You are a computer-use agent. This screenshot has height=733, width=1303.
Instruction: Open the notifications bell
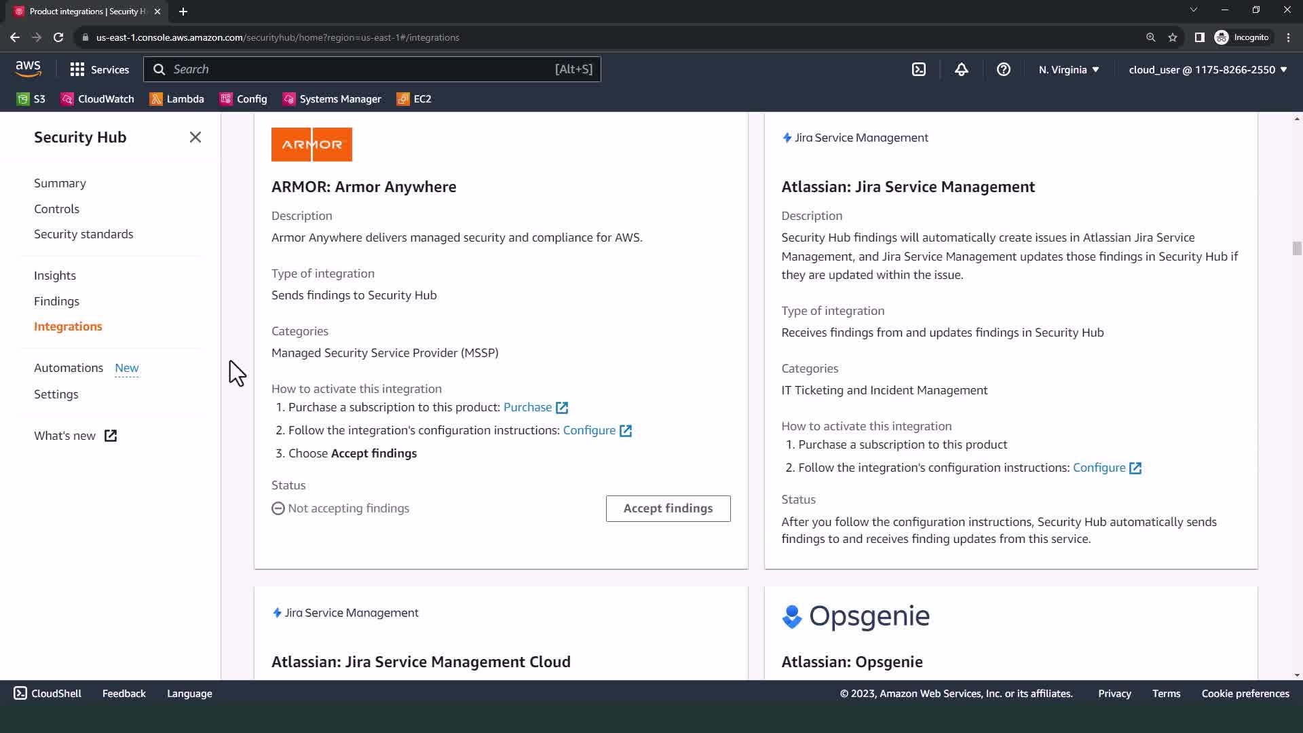point(961,69)
